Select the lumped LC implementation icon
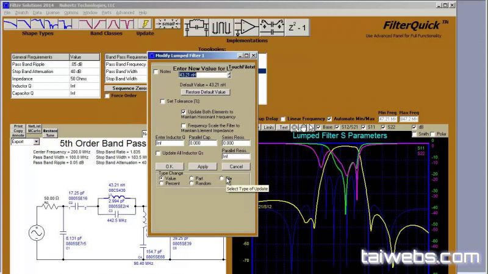 point(196,26)
